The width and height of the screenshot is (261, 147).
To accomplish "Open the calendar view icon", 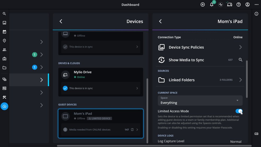I will pyautogui.click(x=4, y=32).
